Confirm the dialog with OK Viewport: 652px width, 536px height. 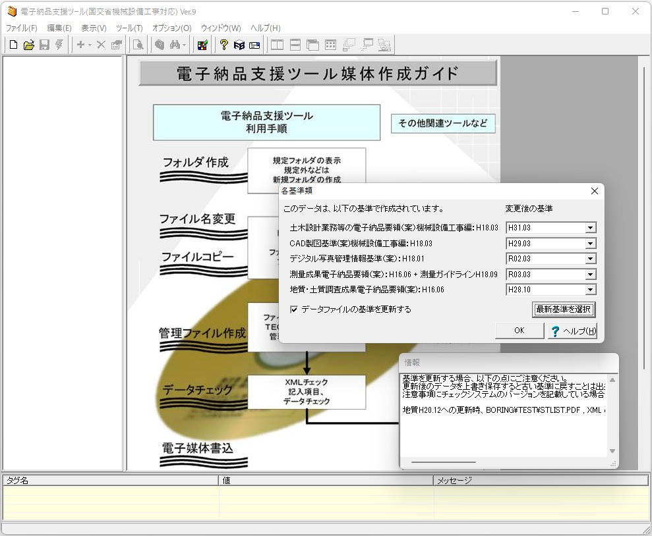click(x=519, y=331)
